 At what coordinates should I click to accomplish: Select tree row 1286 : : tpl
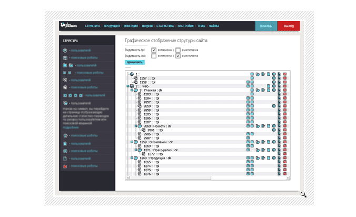pos(152,118)
